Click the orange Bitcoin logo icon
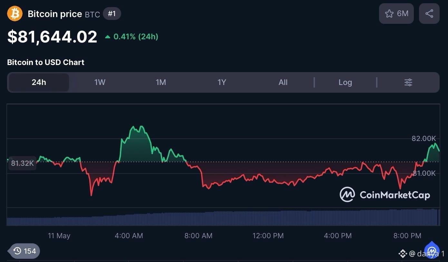448x262 pixels. point(15,14)
